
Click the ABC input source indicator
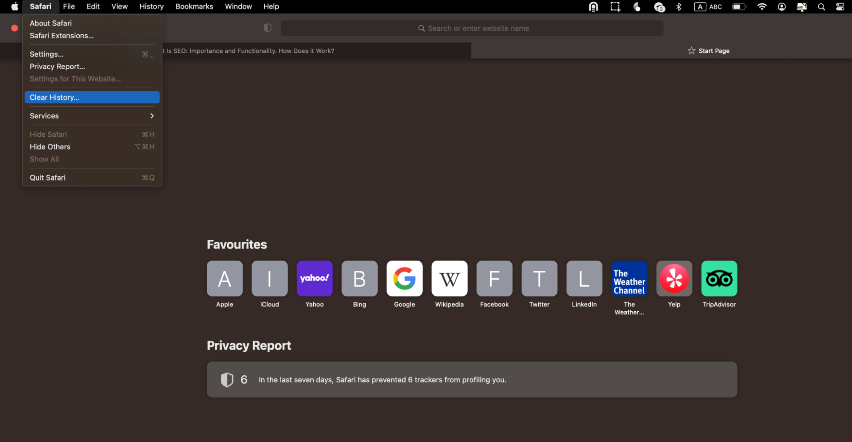coord(708,6)
